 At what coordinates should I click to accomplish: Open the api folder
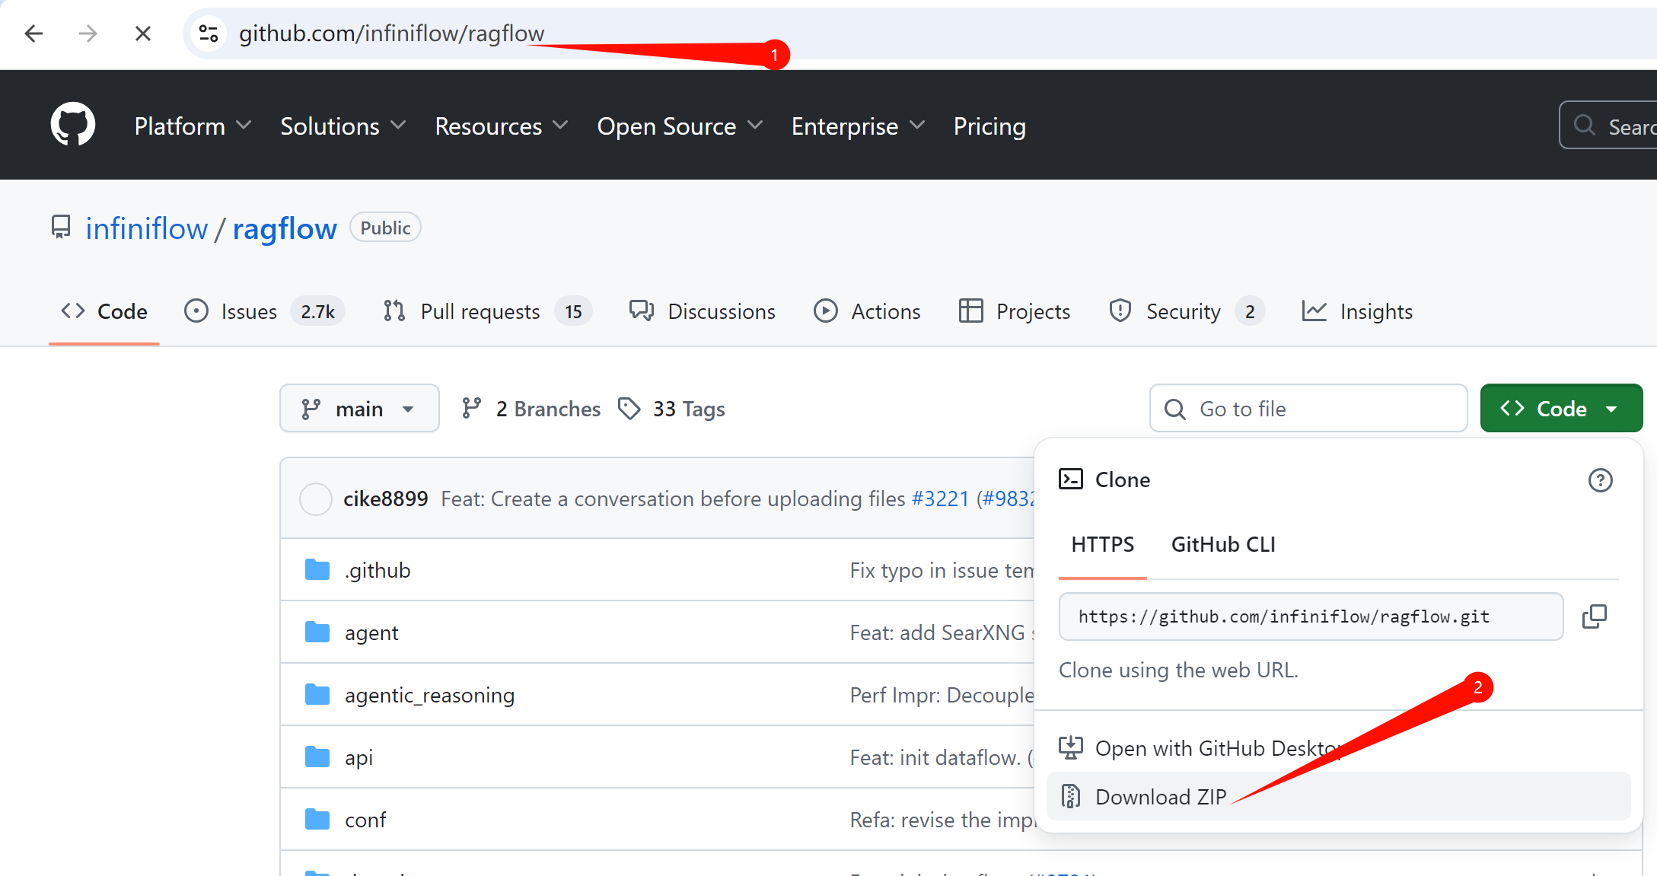pos(358,757)
